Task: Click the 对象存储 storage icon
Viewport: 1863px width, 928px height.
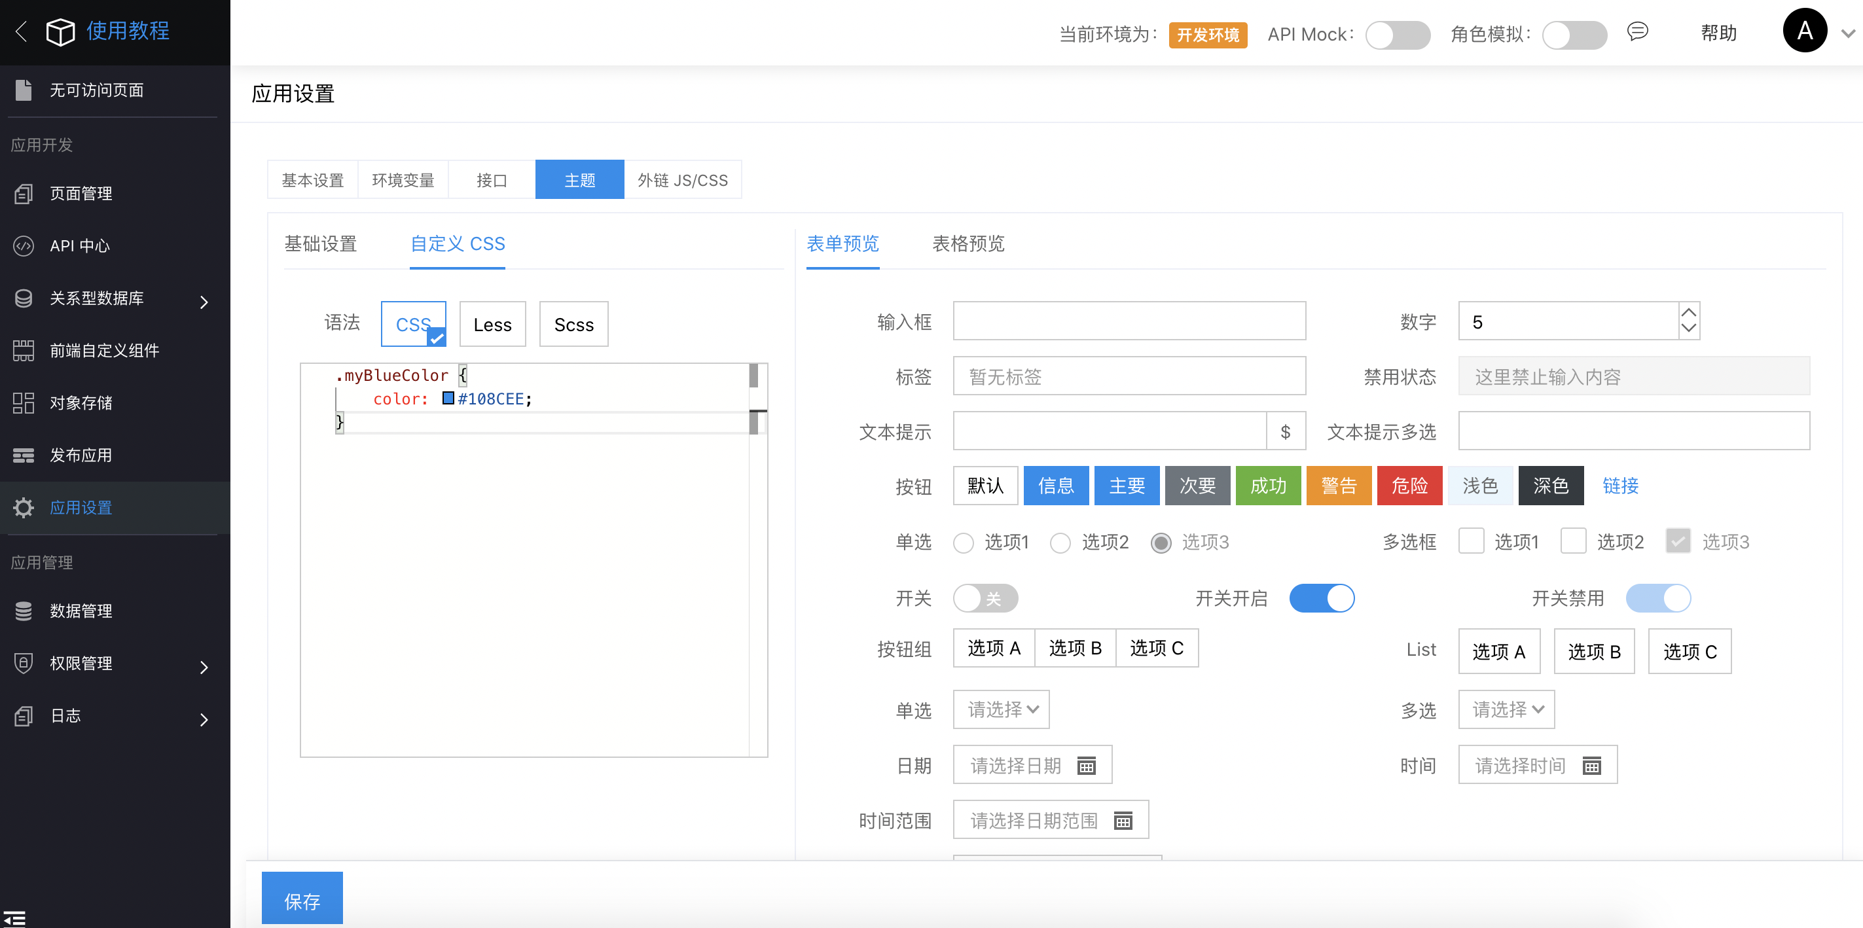Action: 23,402
